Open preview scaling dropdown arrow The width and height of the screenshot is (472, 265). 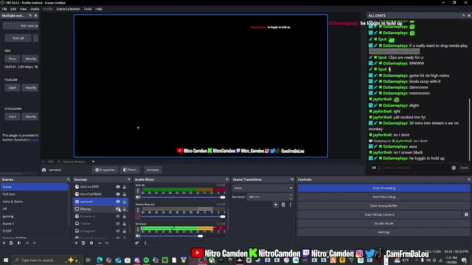pos(93,162)
